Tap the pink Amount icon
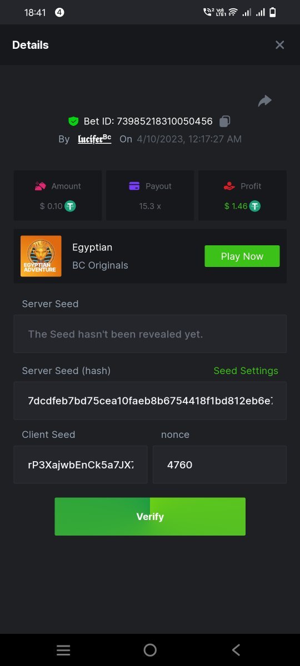Image resolution: width=300 pixels, height=666 pixels. (x=40, y=186)
